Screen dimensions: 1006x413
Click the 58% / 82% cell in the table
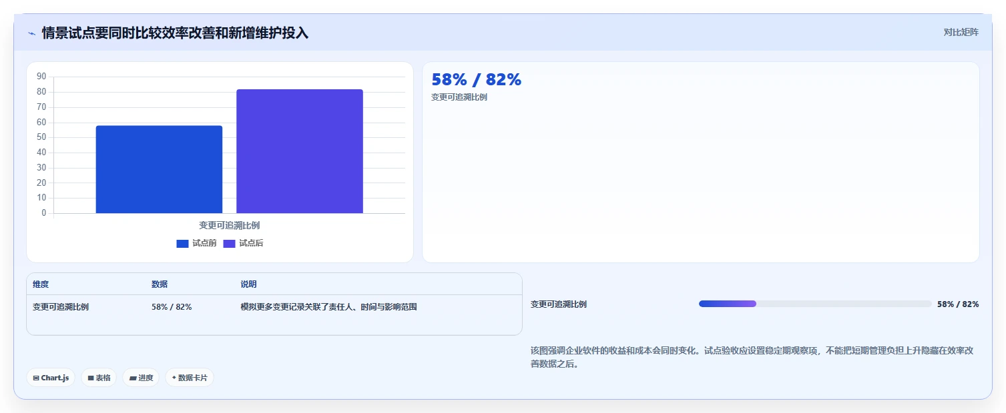[x=172, y=307]
